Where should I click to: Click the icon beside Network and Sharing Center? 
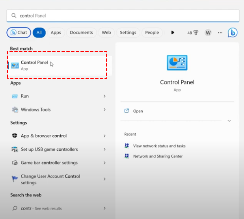click(x=127, y=156)
